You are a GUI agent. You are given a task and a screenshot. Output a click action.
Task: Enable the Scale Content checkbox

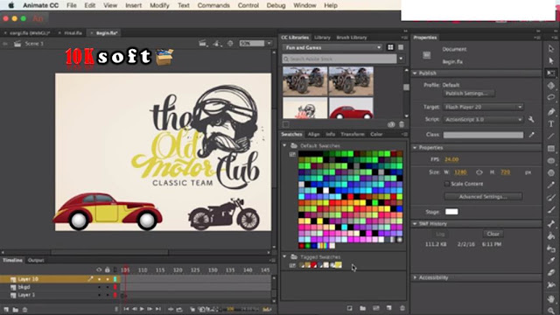coord(447,184)
